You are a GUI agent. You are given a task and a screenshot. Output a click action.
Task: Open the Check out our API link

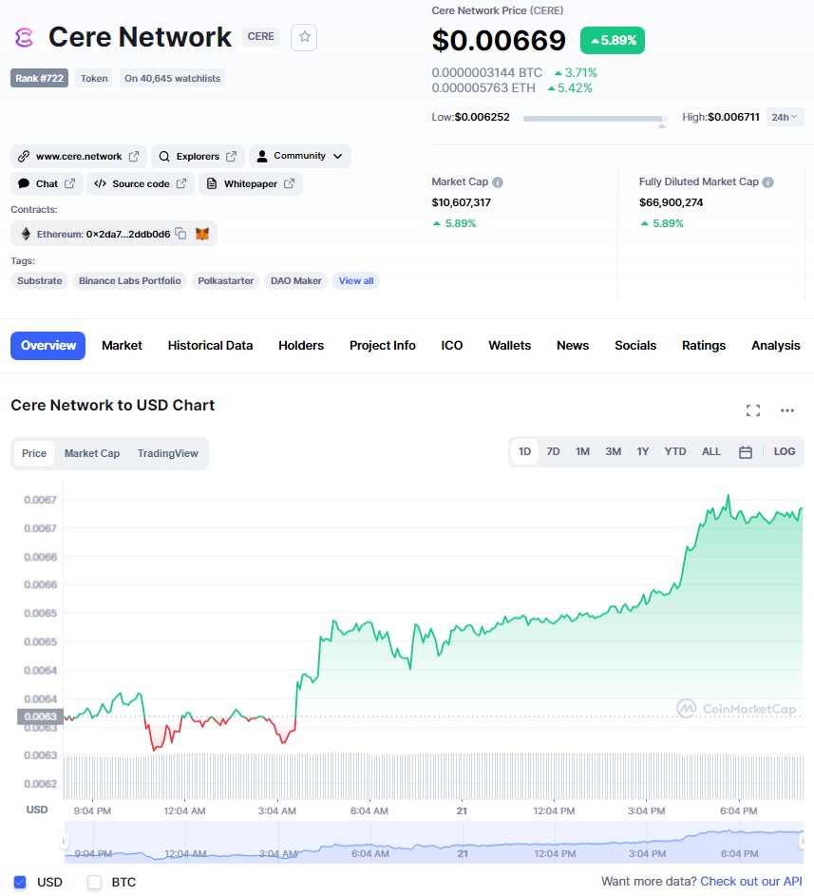[750, 882]
